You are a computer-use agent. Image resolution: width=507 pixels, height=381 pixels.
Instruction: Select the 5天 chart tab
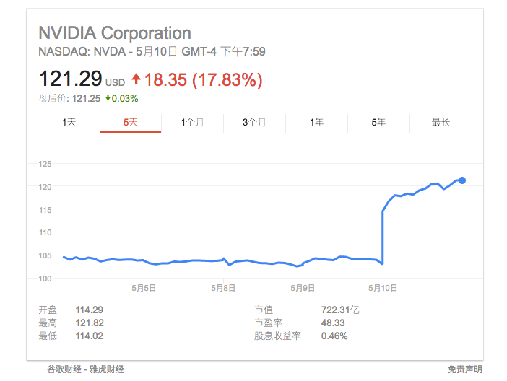point(131,123)
